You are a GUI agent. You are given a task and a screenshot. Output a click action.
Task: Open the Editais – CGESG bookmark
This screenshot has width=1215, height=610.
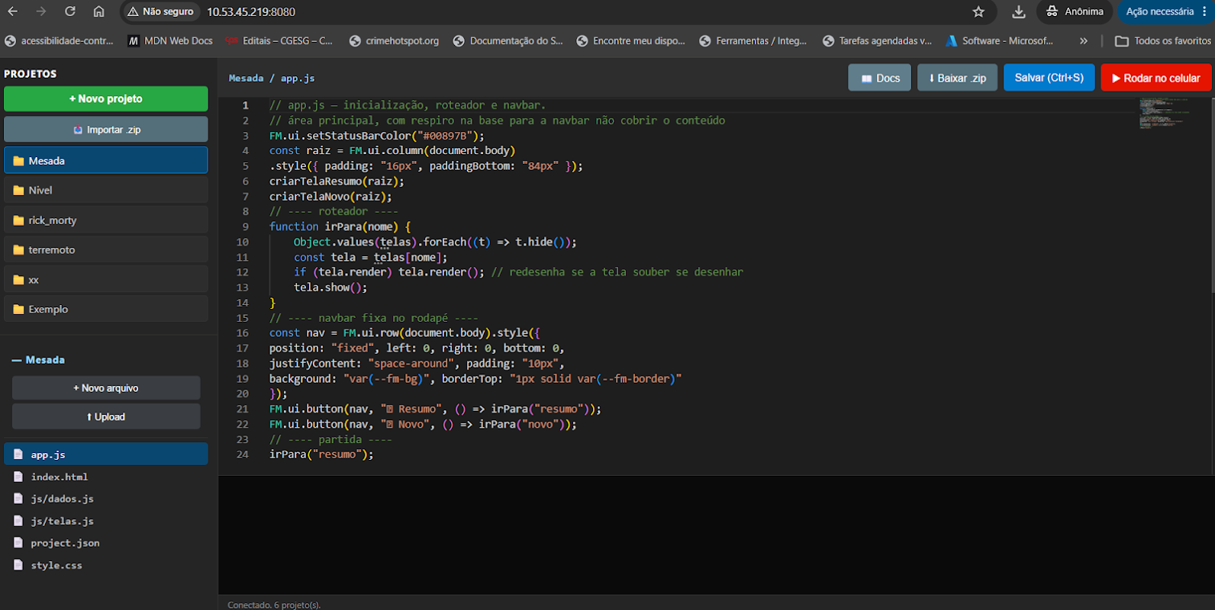point(279,40)
